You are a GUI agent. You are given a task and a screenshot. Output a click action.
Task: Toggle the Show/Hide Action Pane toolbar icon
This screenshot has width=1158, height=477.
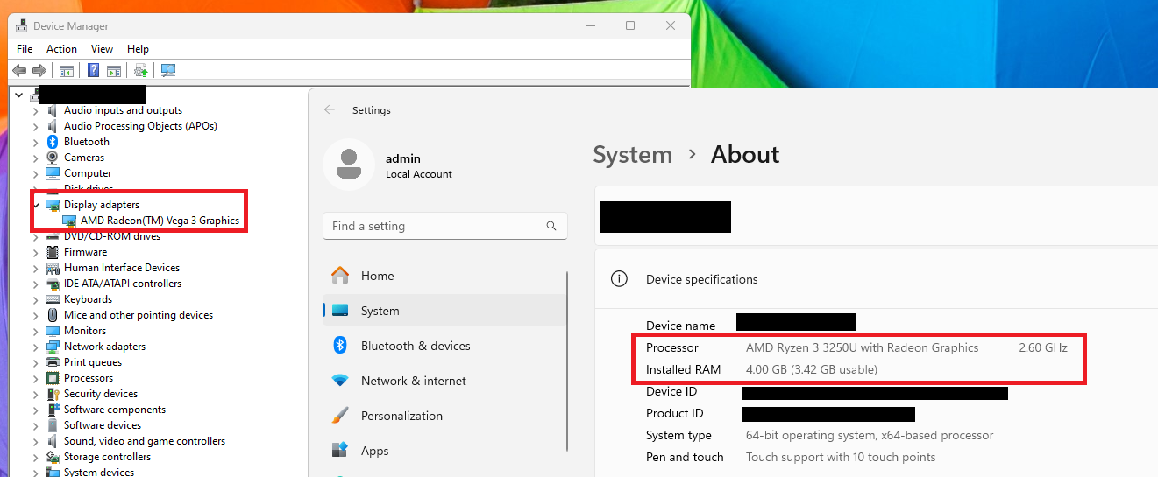point(114,71)
